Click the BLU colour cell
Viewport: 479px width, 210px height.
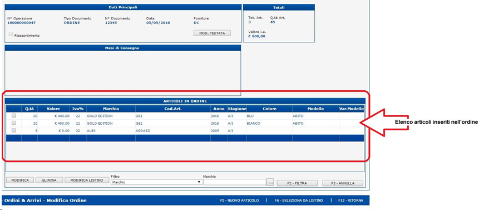coord(269,116)
